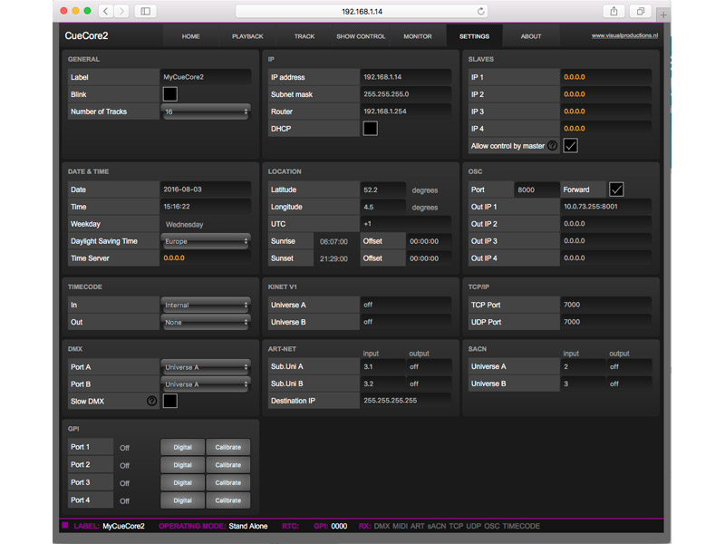725x544 pixels.
Task: Enable the Blink checkbox
Action: point(169,94)
